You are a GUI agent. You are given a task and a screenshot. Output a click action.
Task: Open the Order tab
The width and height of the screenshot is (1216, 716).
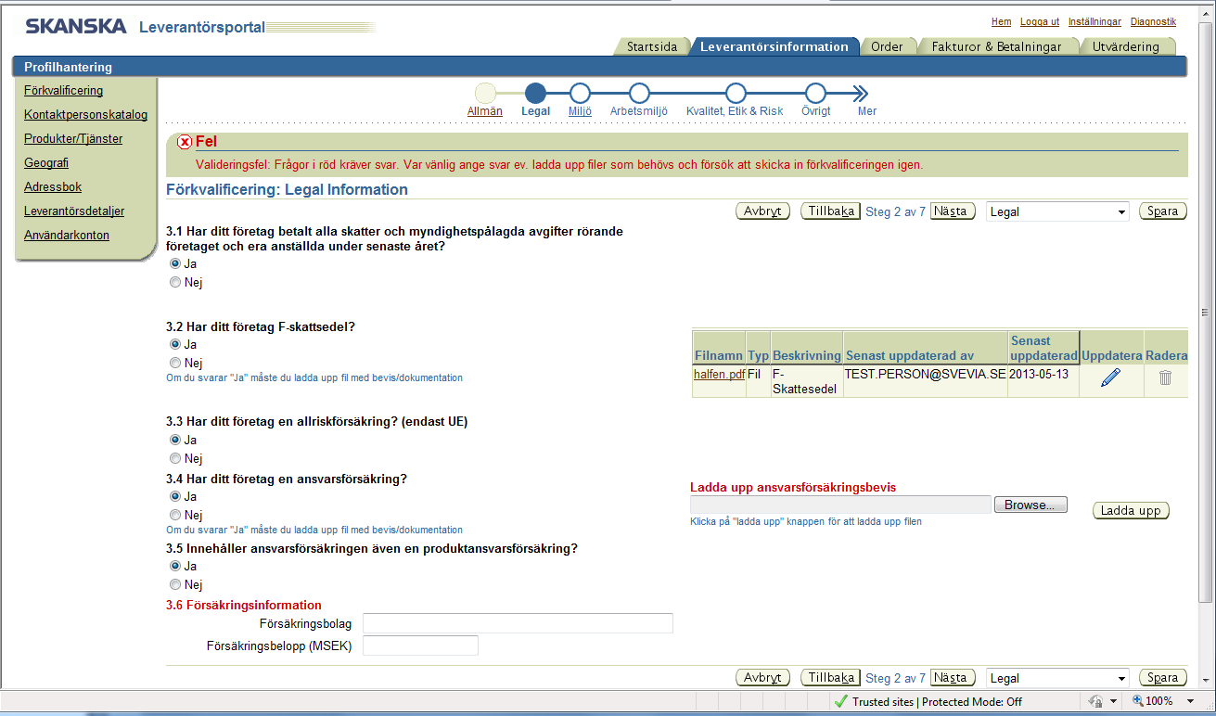coord(887,46)
